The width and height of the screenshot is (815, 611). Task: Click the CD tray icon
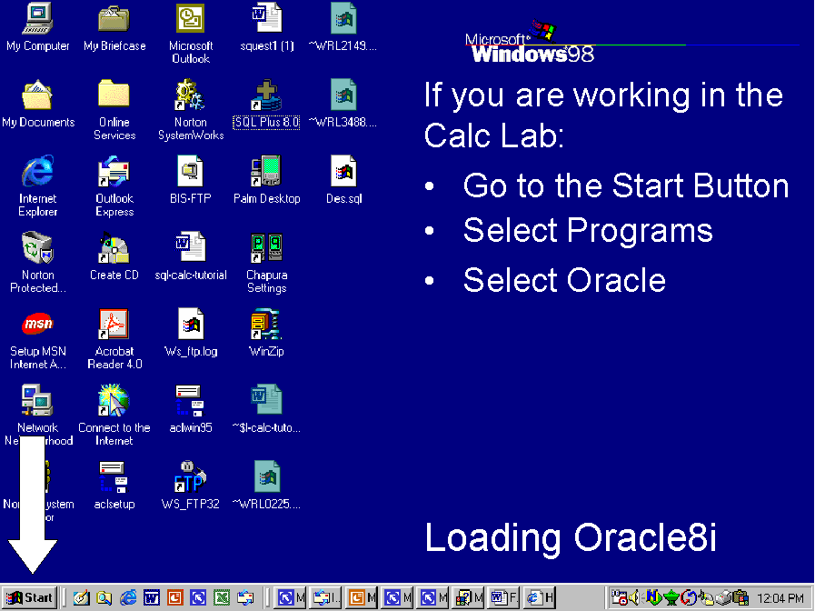pyautogui.click(x=705, y=598)
